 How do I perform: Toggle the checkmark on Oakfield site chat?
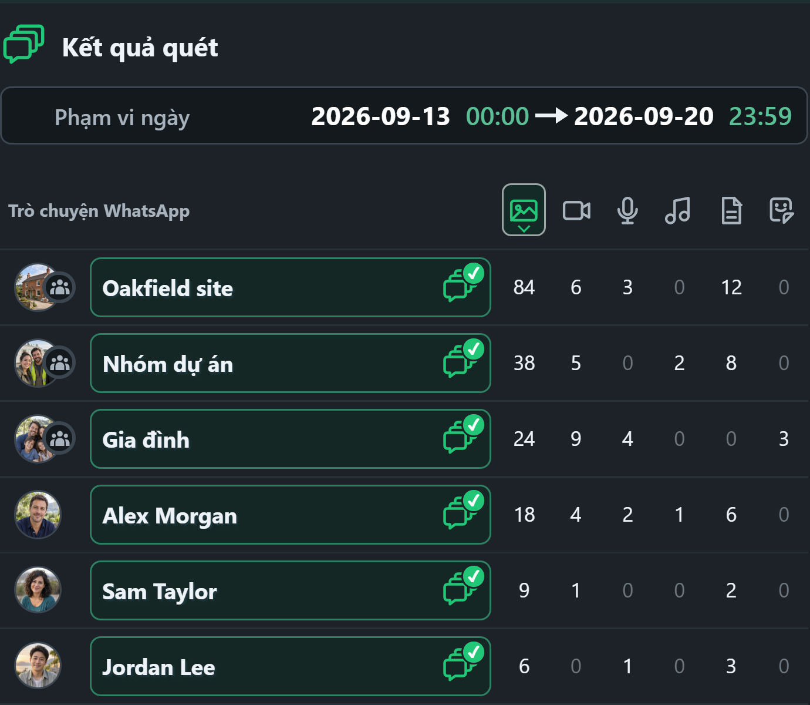(x=473, y=274)
